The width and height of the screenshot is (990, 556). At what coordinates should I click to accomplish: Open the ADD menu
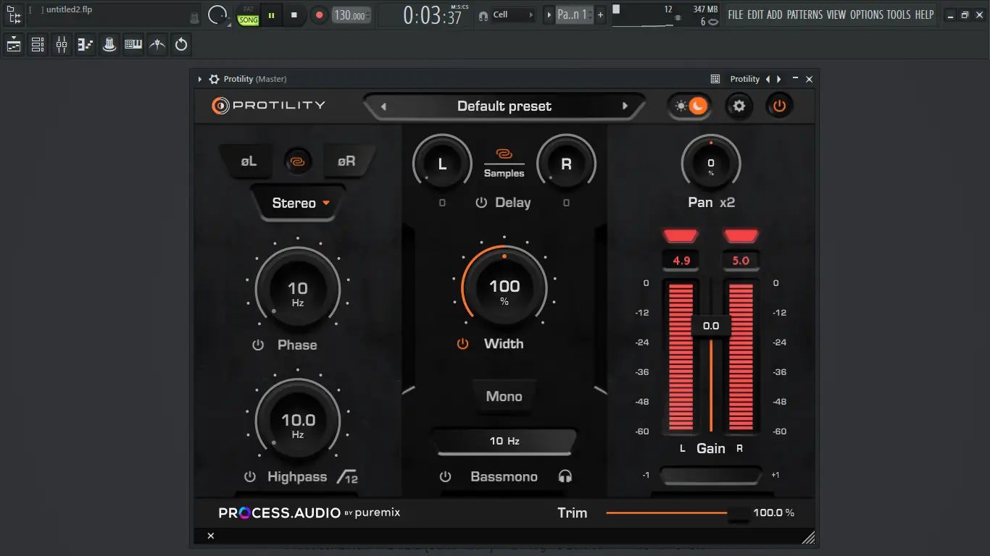tap(775, 14)
